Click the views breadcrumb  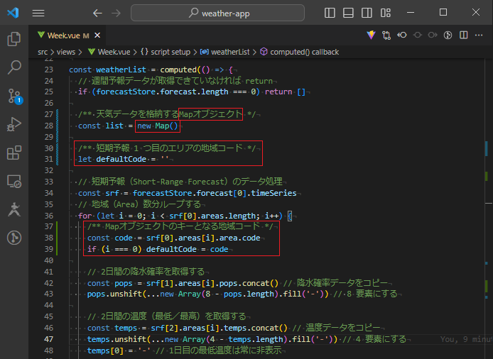click(66, 52)
